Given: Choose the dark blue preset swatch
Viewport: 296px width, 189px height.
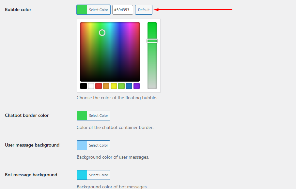Looking at the screenshot, I should tap(128, 86).
